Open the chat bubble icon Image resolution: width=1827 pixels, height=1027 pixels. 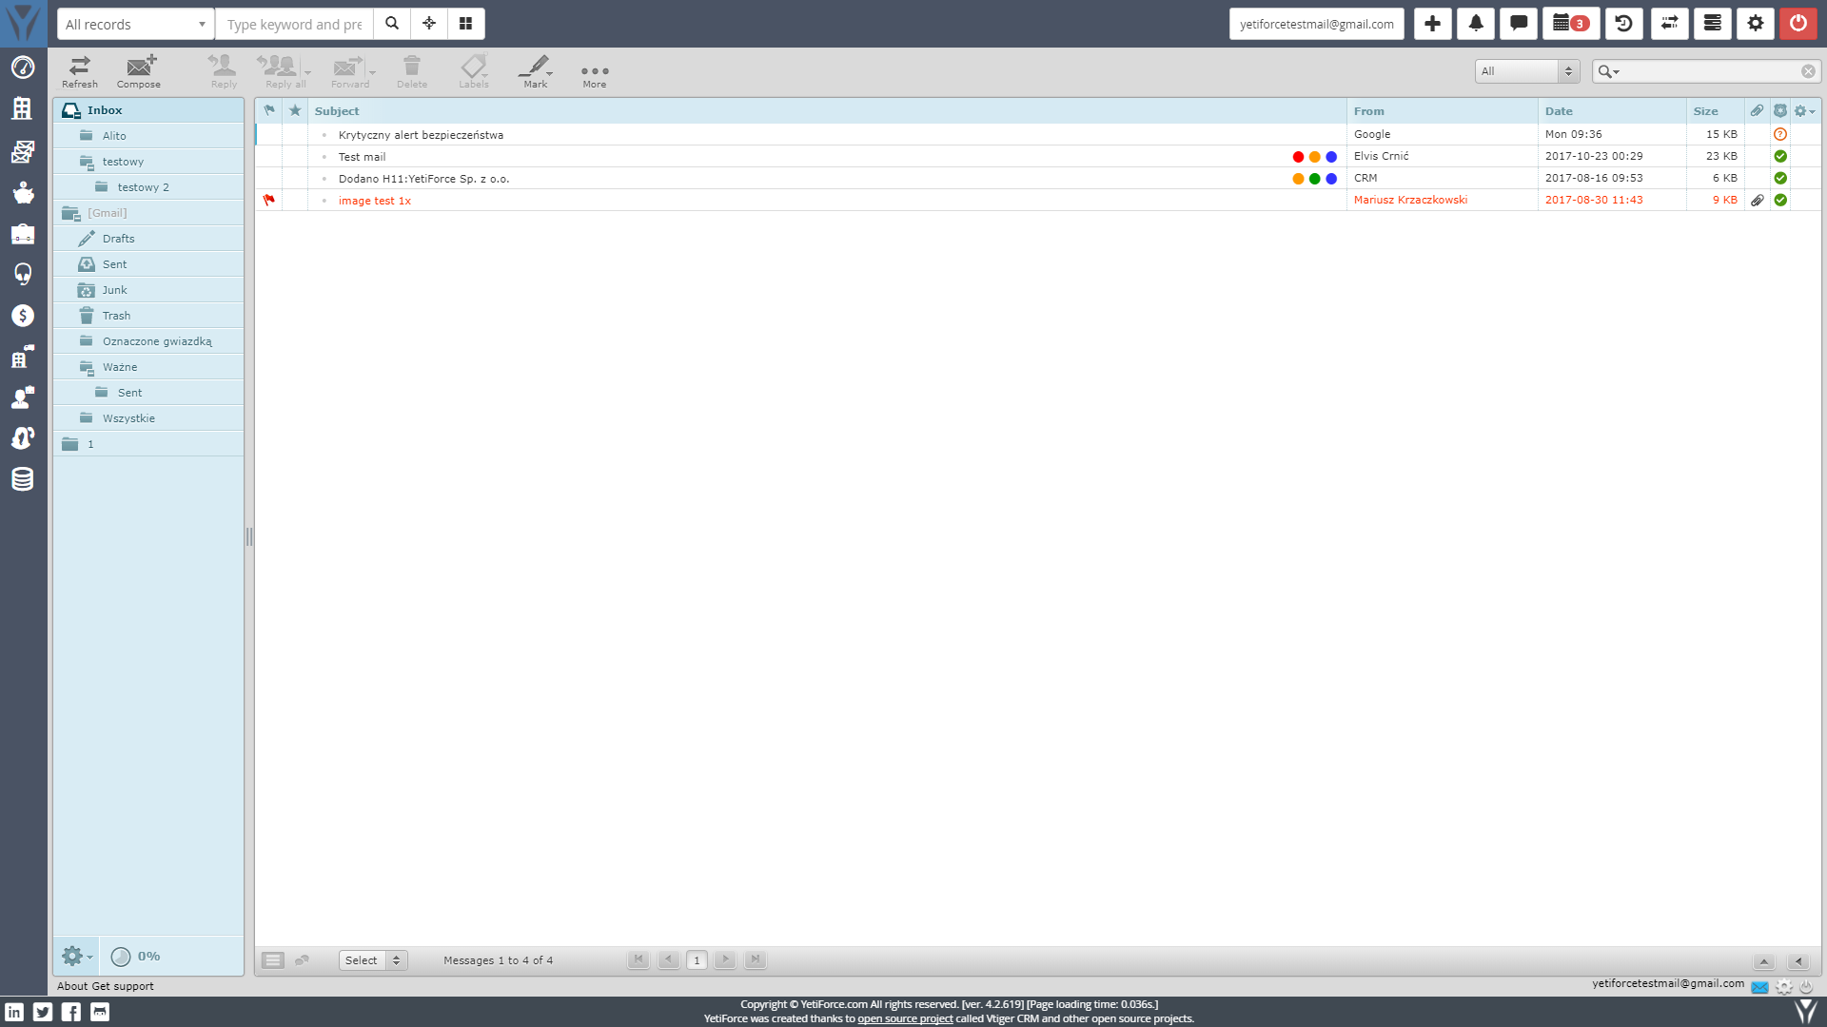tap(1519, 23)
